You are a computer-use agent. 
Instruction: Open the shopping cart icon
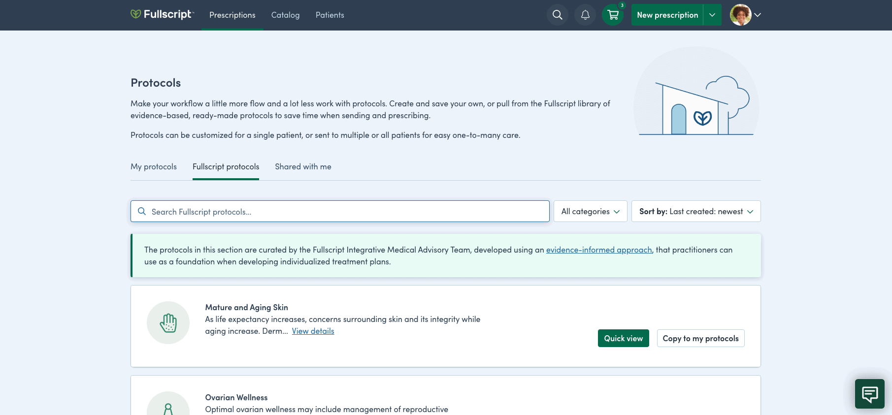pos(613,15)
